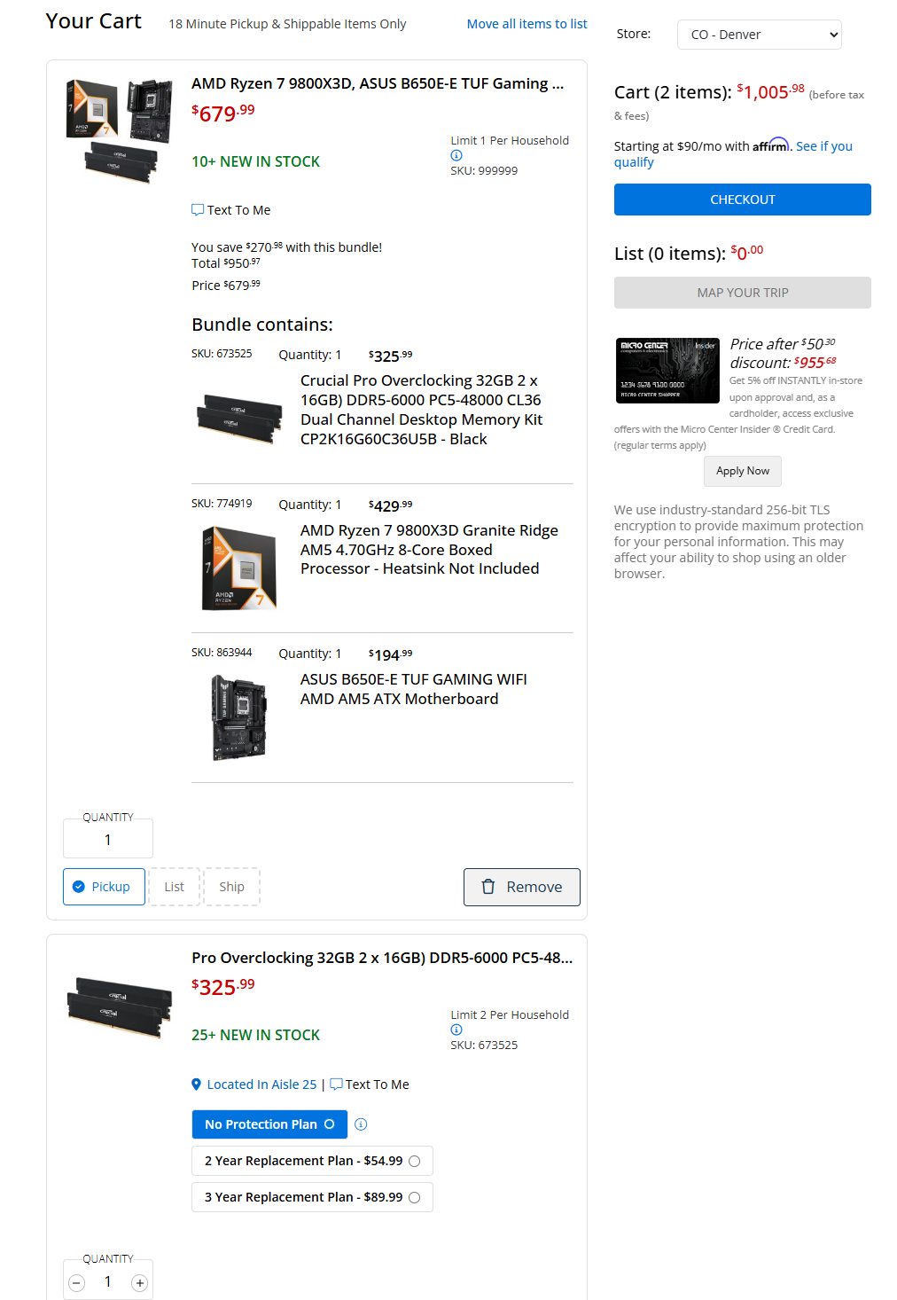Click the bundle quantity input field
Image resolution: width=897 pixels, height=1300 pixels.
[108, 839]
